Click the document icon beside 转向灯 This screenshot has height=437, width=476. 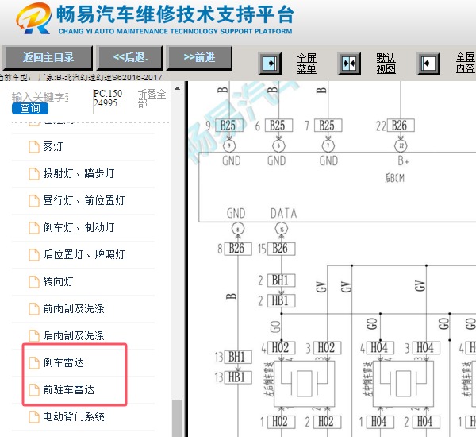pos(34,282)
